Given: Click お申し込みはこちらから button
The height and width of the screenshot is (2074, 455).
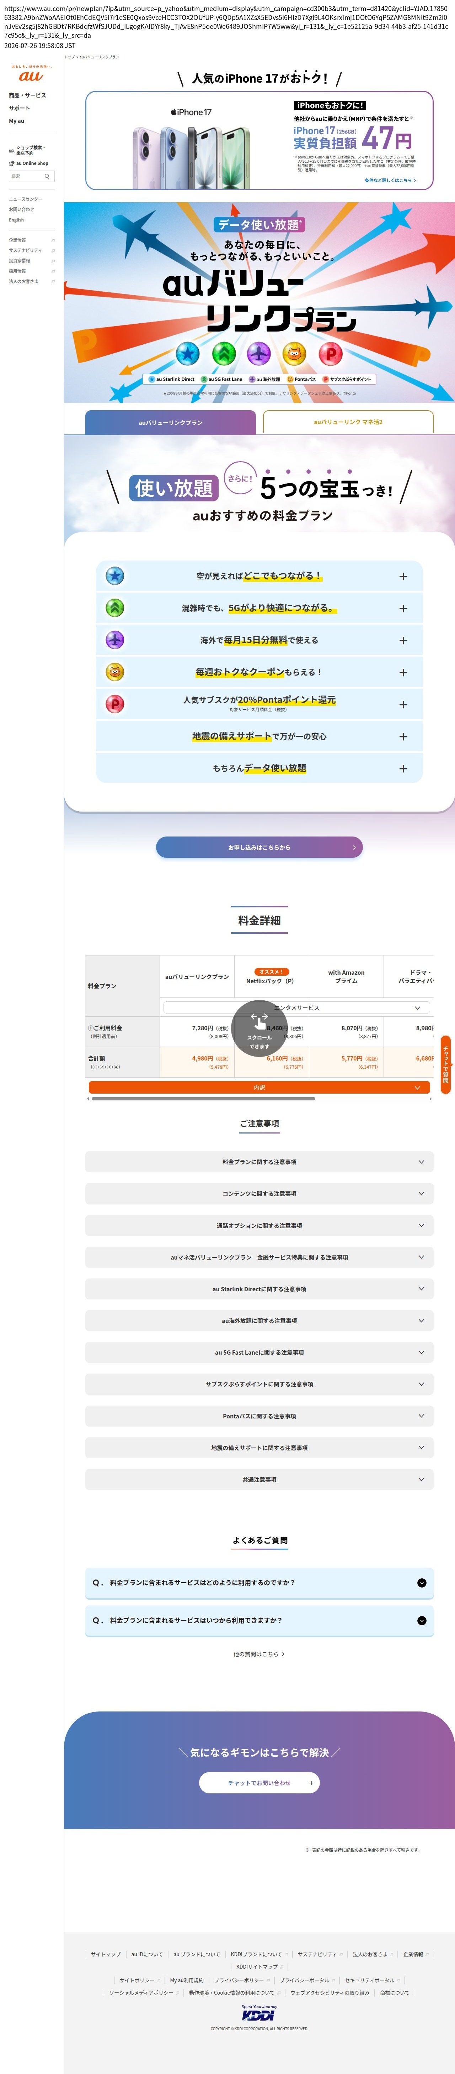Looking at the screenshot, I should pos(259,847).
